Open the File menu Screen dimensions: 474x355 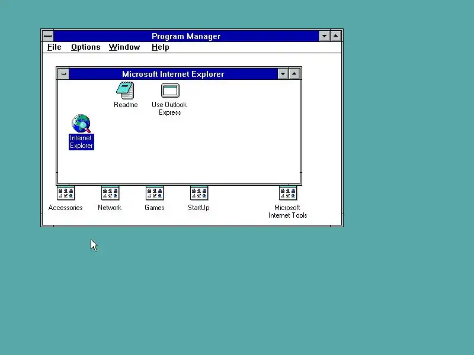(x=55, y=47)
